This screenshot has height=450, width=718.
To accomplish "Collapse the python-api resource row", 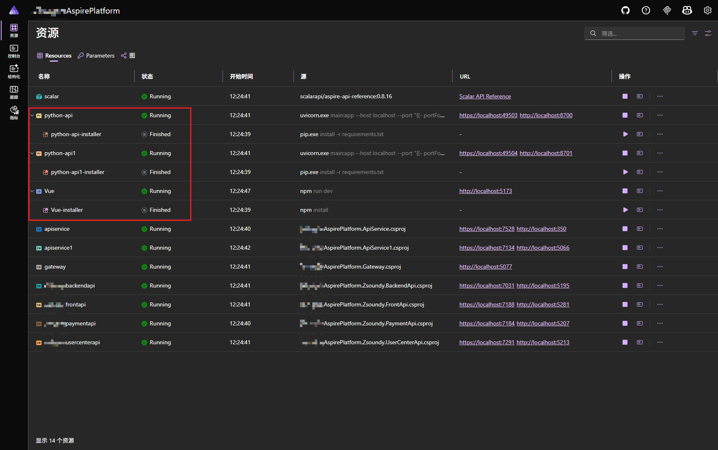I will coord(33,116).
